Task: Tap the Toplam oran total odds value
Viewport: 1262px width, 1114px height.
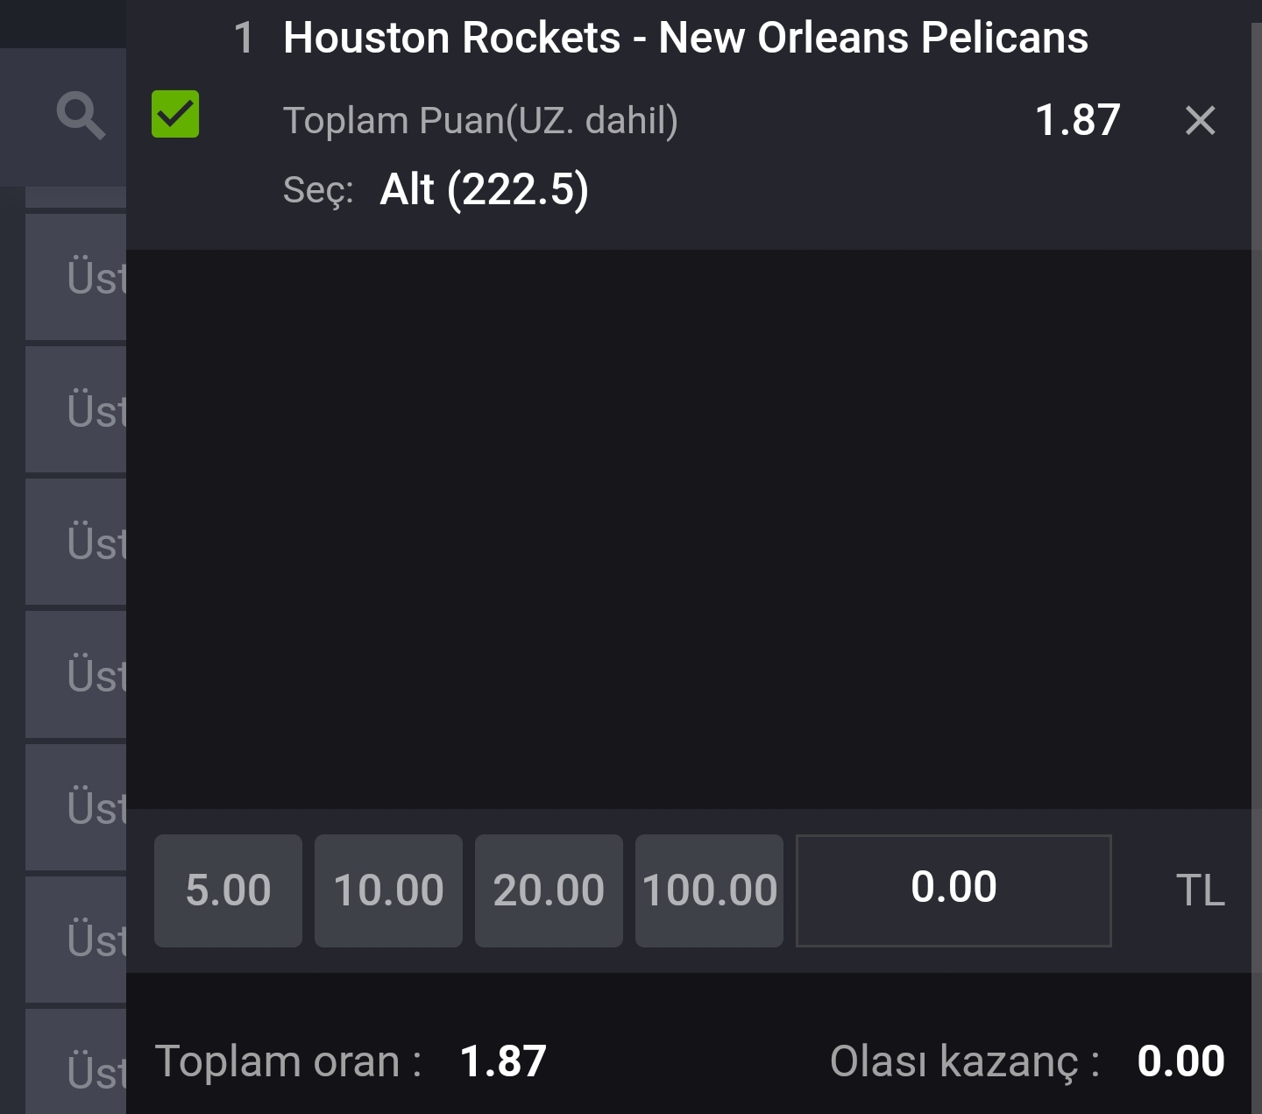Action: 503,1061
